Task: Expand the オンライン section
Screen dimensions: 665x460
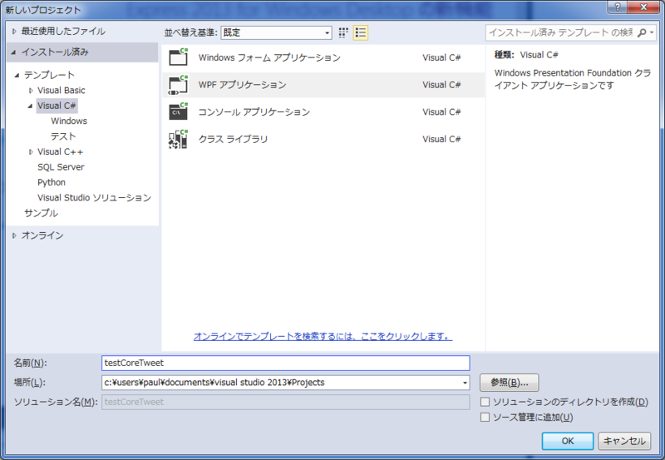Action: (14, 235)
